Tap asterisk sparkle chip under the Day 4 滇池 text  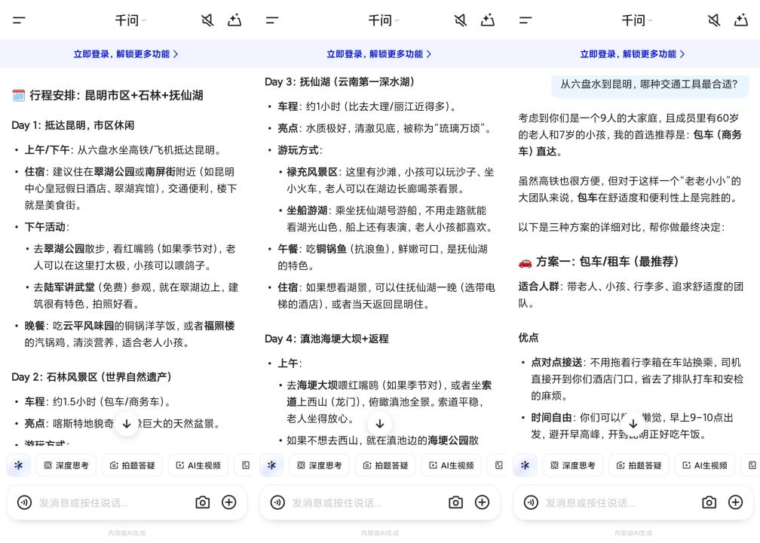click(x=271, y=465)
